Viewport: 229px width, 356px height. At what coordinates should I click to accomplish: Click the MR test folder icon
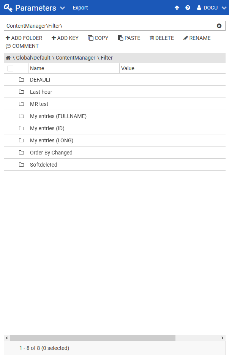[x=22, y=104]
